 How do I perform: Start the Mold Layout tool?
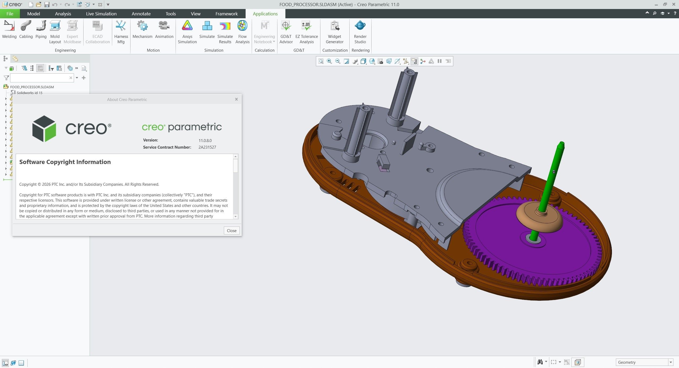click(55, 32)
